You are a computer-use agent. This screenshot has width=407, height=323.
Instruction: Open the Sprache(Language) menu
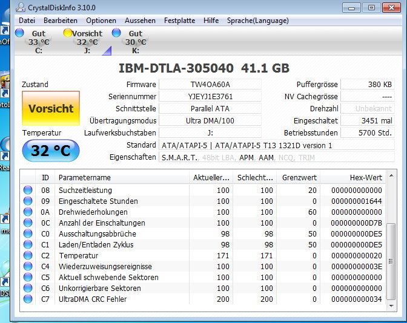258,21
